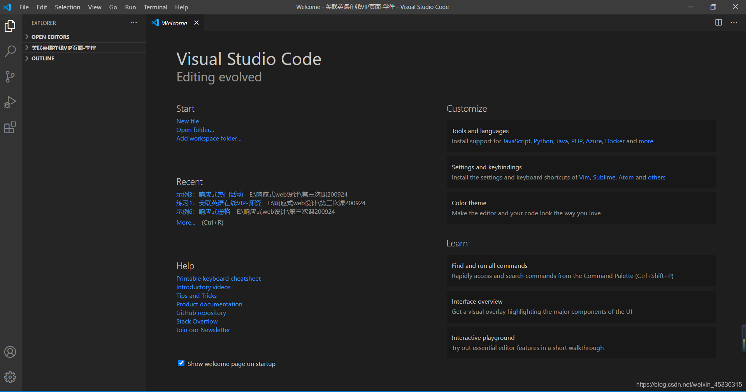Click Add workspace folder... link
The image size is (746, 392).
click(209, 138)
